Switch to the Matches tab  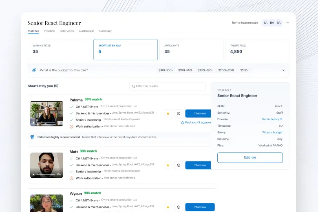[33, 31]
